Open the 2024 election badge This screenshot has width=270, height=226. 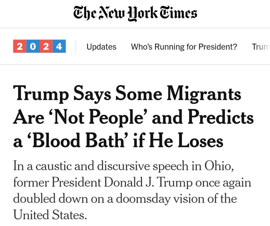(39, 46)
